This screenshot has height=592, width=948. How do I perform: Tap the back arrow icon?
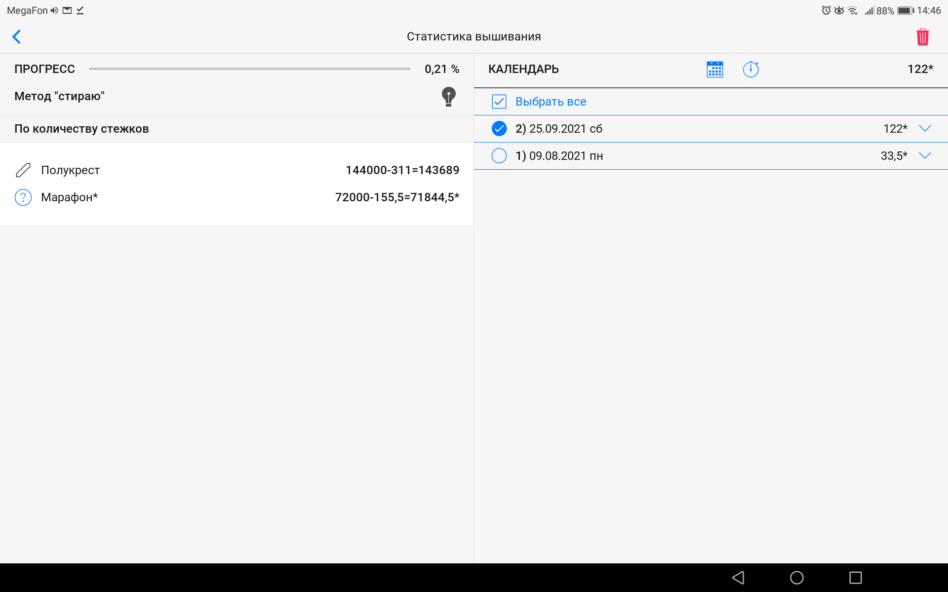pos(17,37)
